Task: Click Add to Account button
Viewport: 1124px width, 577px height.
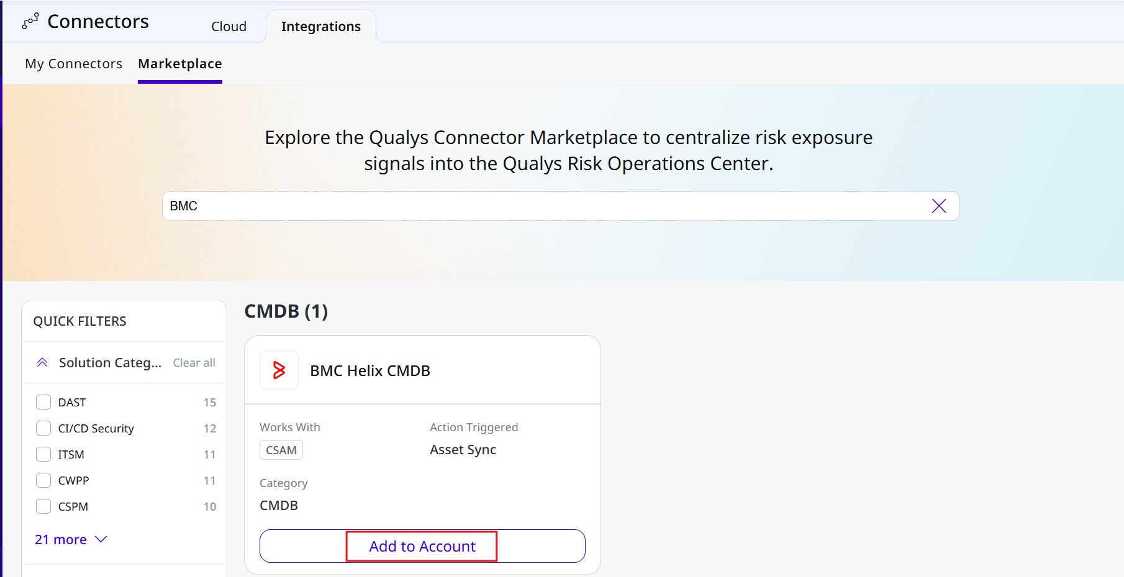Action: click(422, 546)
